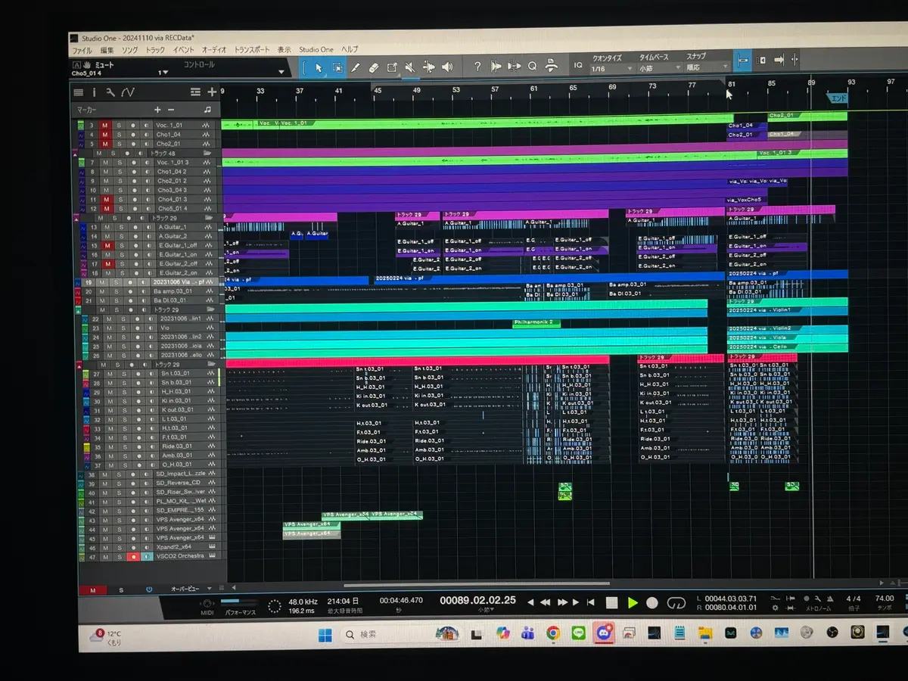Viewport: 908px width, 681px height.
Task: Click the stop transport button
Action: (x=611, y=603)
